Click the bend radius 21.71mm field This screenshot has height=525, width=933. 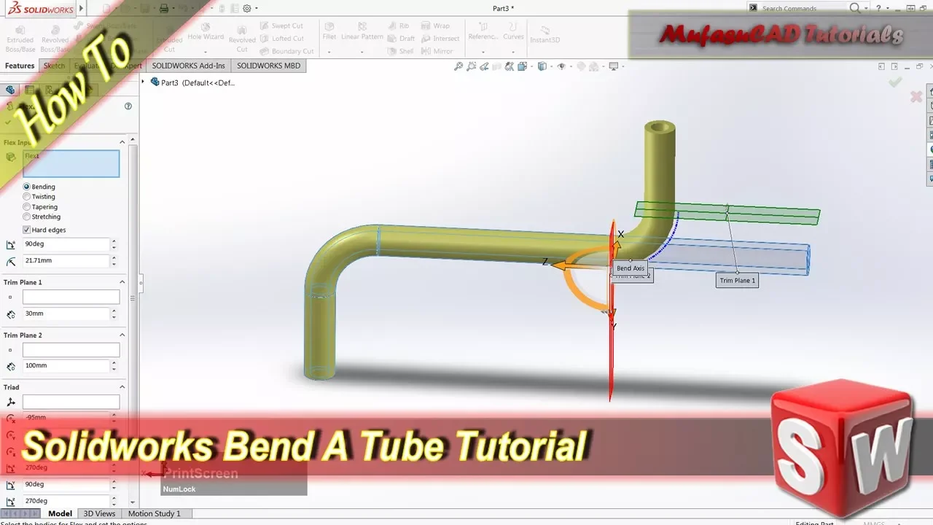coord(66,261)
